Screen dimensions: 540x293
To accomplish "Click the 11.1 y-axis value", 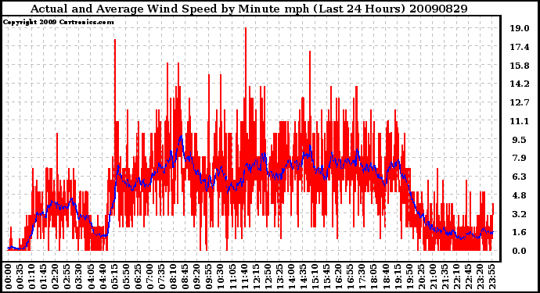I will [x=520, y=121].
